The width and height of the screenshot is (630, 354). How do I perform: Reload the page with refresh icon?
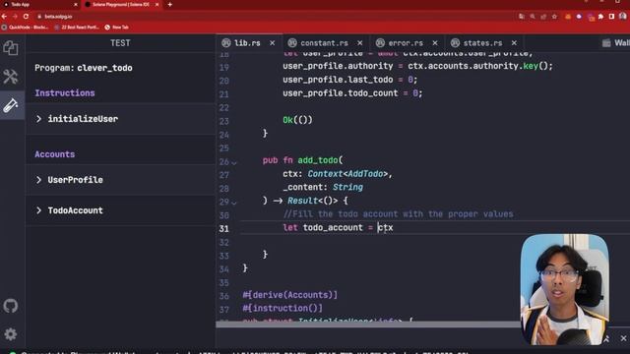click(x=26, y=17)
